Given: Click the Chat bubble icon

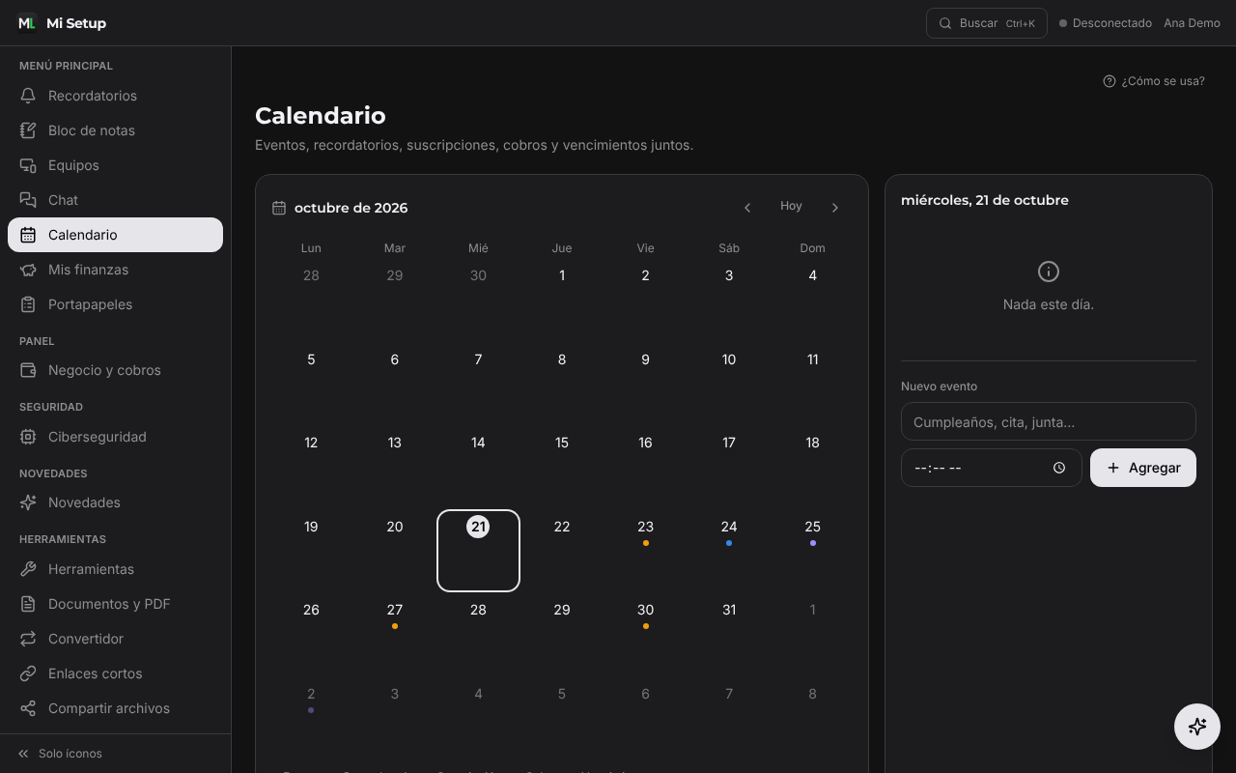Looking at the screenshot, I should pyautogui.click(x=28, y=200).
